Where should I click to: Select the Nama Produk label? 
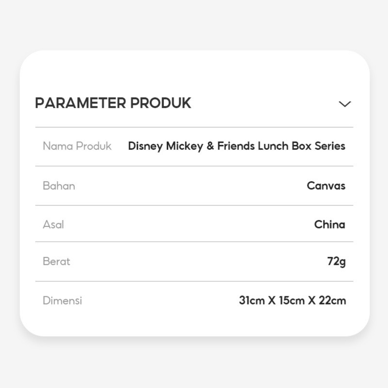[x=77, y=146]
